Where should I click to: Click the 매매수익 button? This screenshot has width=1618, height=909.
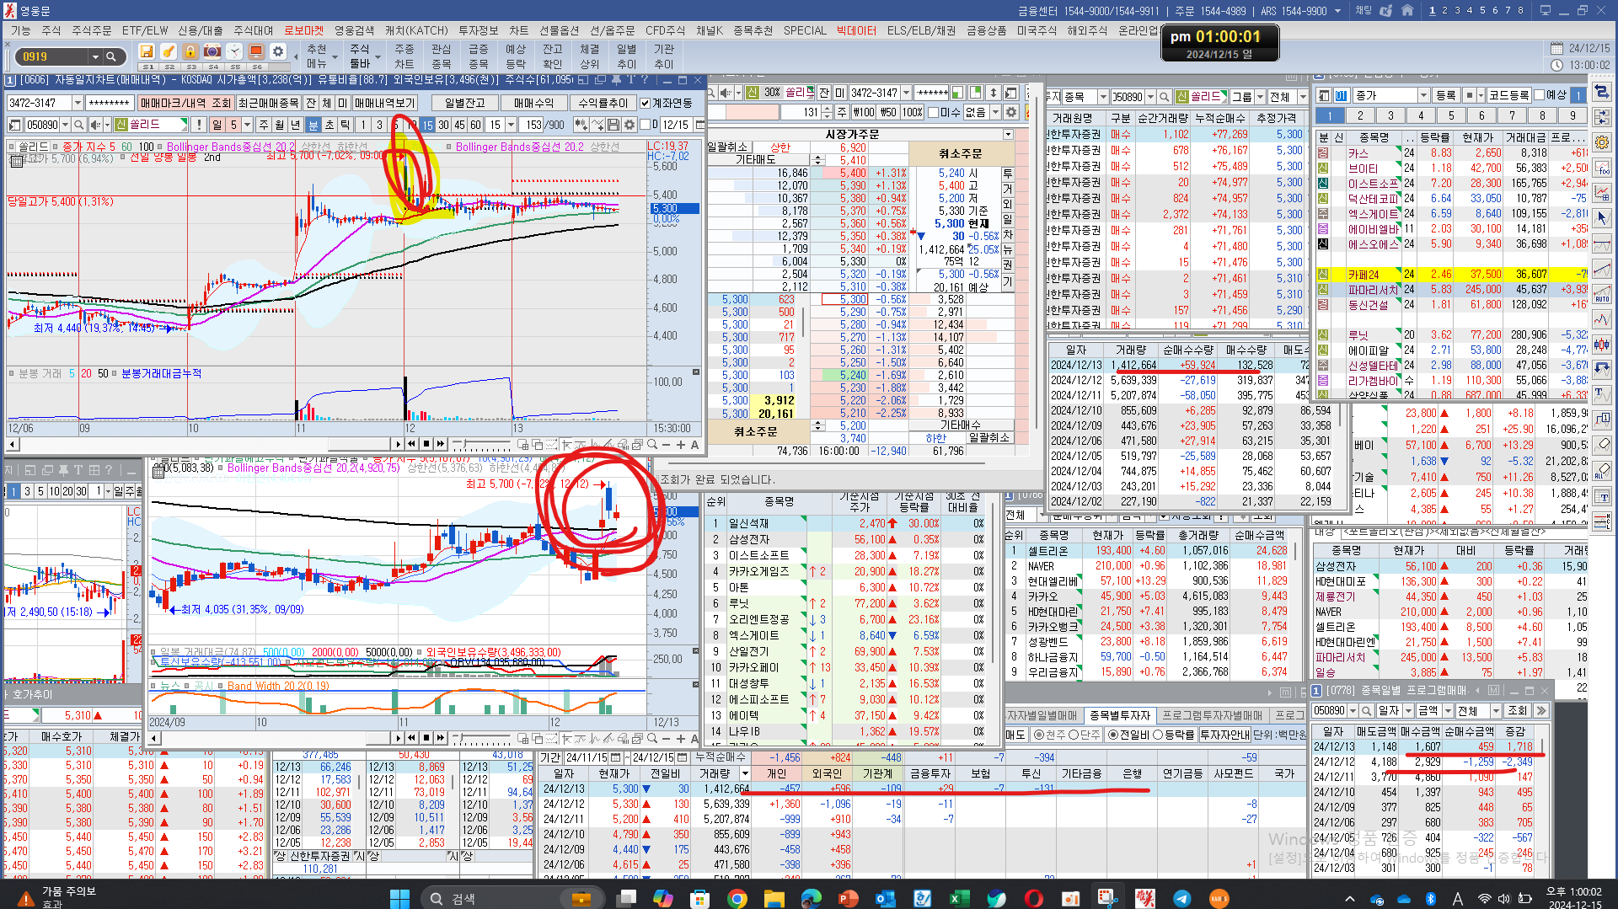[x=533, y=103]
